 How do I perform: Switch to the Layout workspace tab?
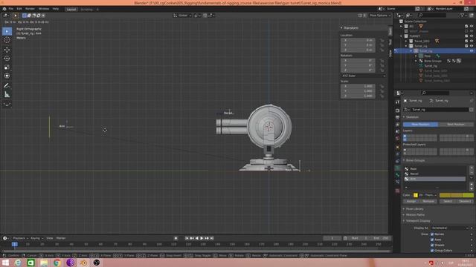71,10
